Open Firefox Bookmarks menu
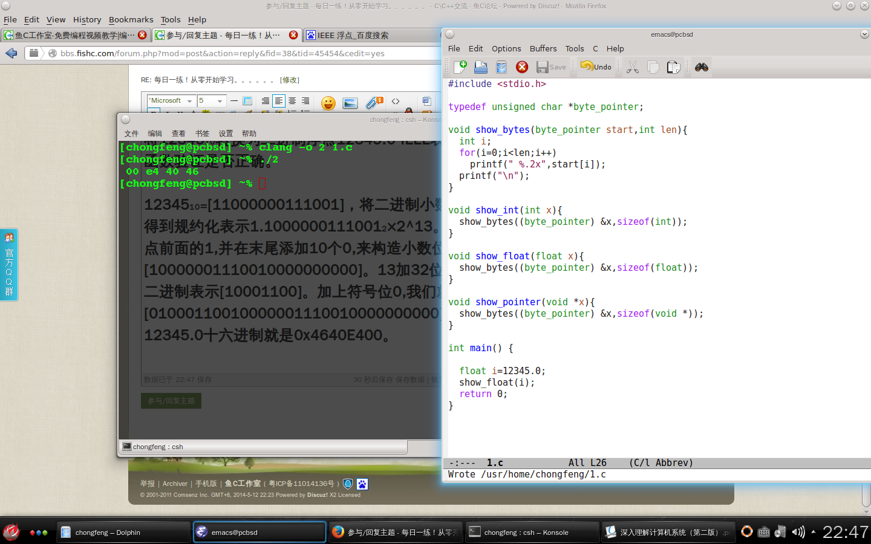This screenshot has height=544, width=871. point(131,19)
